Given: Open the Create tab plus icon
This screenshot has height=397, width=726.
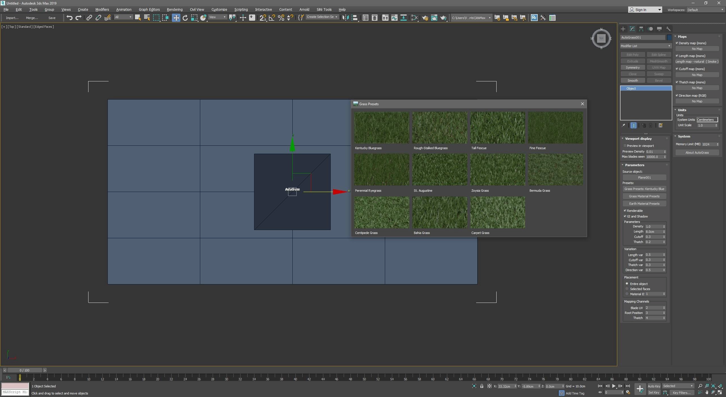Looking at the screenshot, I should [x=623, y=29].
